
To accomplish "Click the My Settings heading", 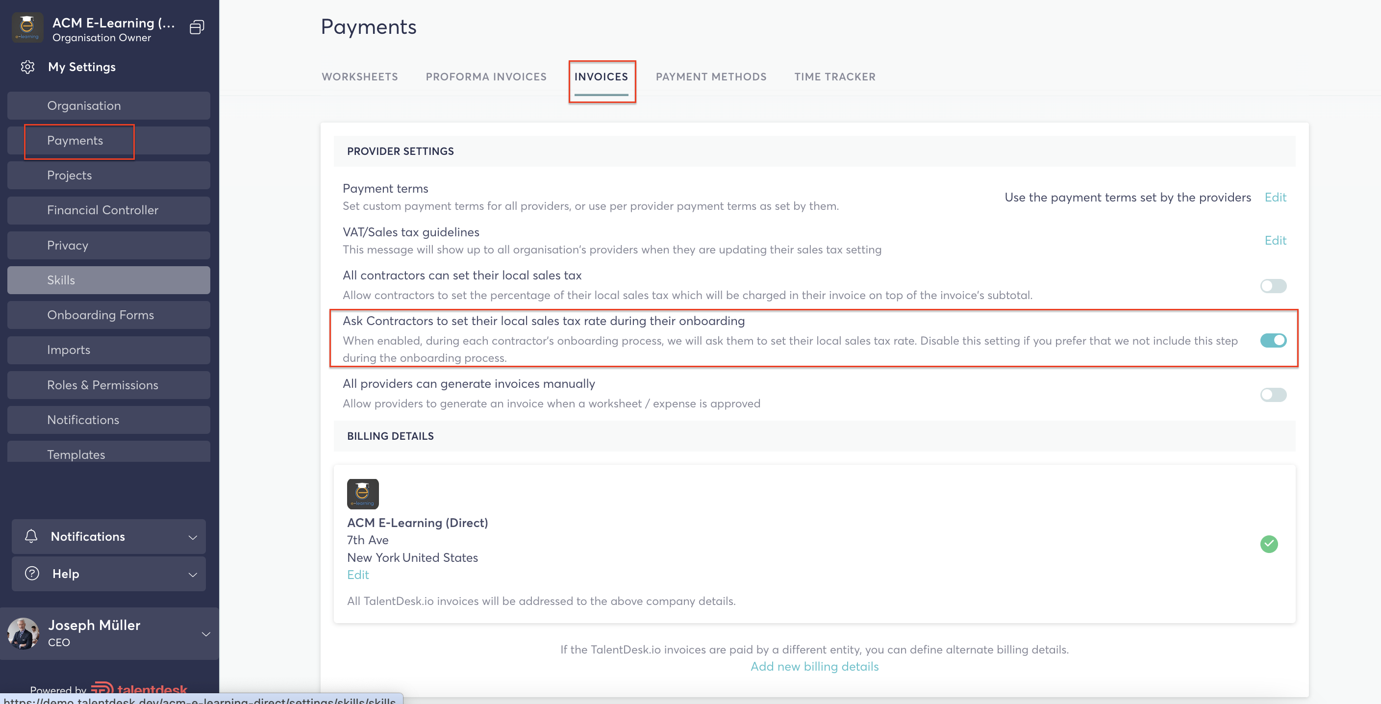I will [81, 67].
